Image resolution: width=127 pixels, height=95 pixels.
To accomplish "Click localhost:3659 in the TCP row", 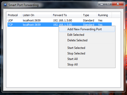I will (x=32, y=25).
